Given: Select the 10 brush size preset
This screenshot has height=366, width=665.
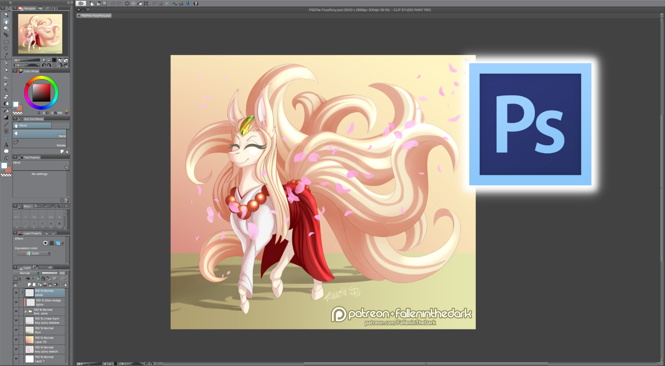Looking at the screenshot, I should 59,225.
